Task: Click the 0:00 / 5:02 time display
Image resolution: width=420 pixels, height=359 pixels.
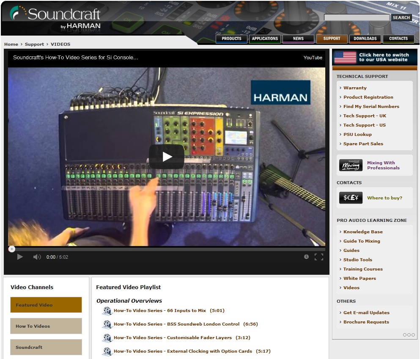Action: (x=58, y=257)
